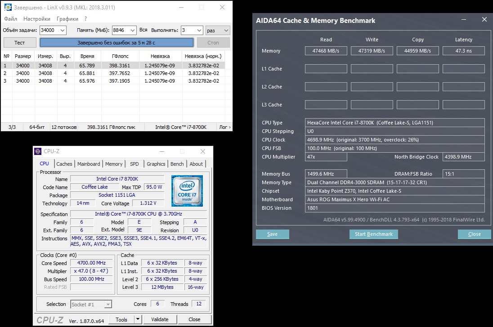493x327 pixels.
Task: Switch to the Bench tab in CPU-Z
Action: click(x=177, y=164)
